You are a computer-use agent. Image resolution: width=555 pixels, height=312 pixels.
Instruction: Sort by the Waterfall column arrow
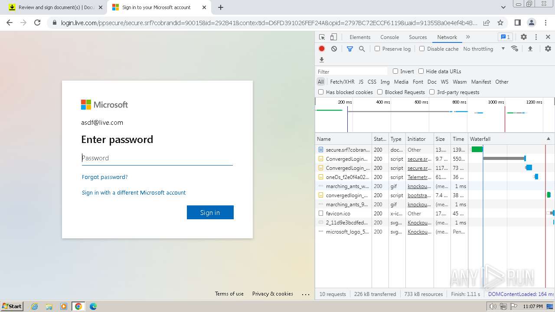[x=548, y=139]
